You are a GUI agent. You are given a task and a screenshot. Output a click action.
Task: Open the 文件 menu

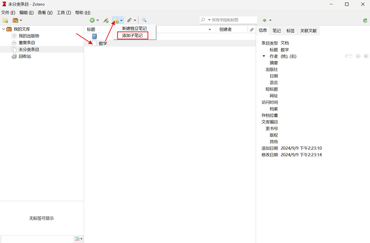[8, 12]
